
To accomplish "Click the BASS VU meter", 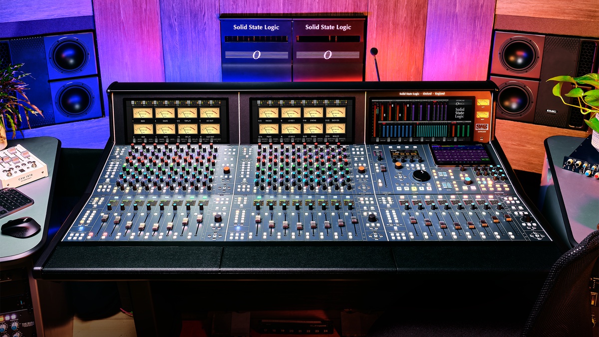I will (x=142, y=113).
